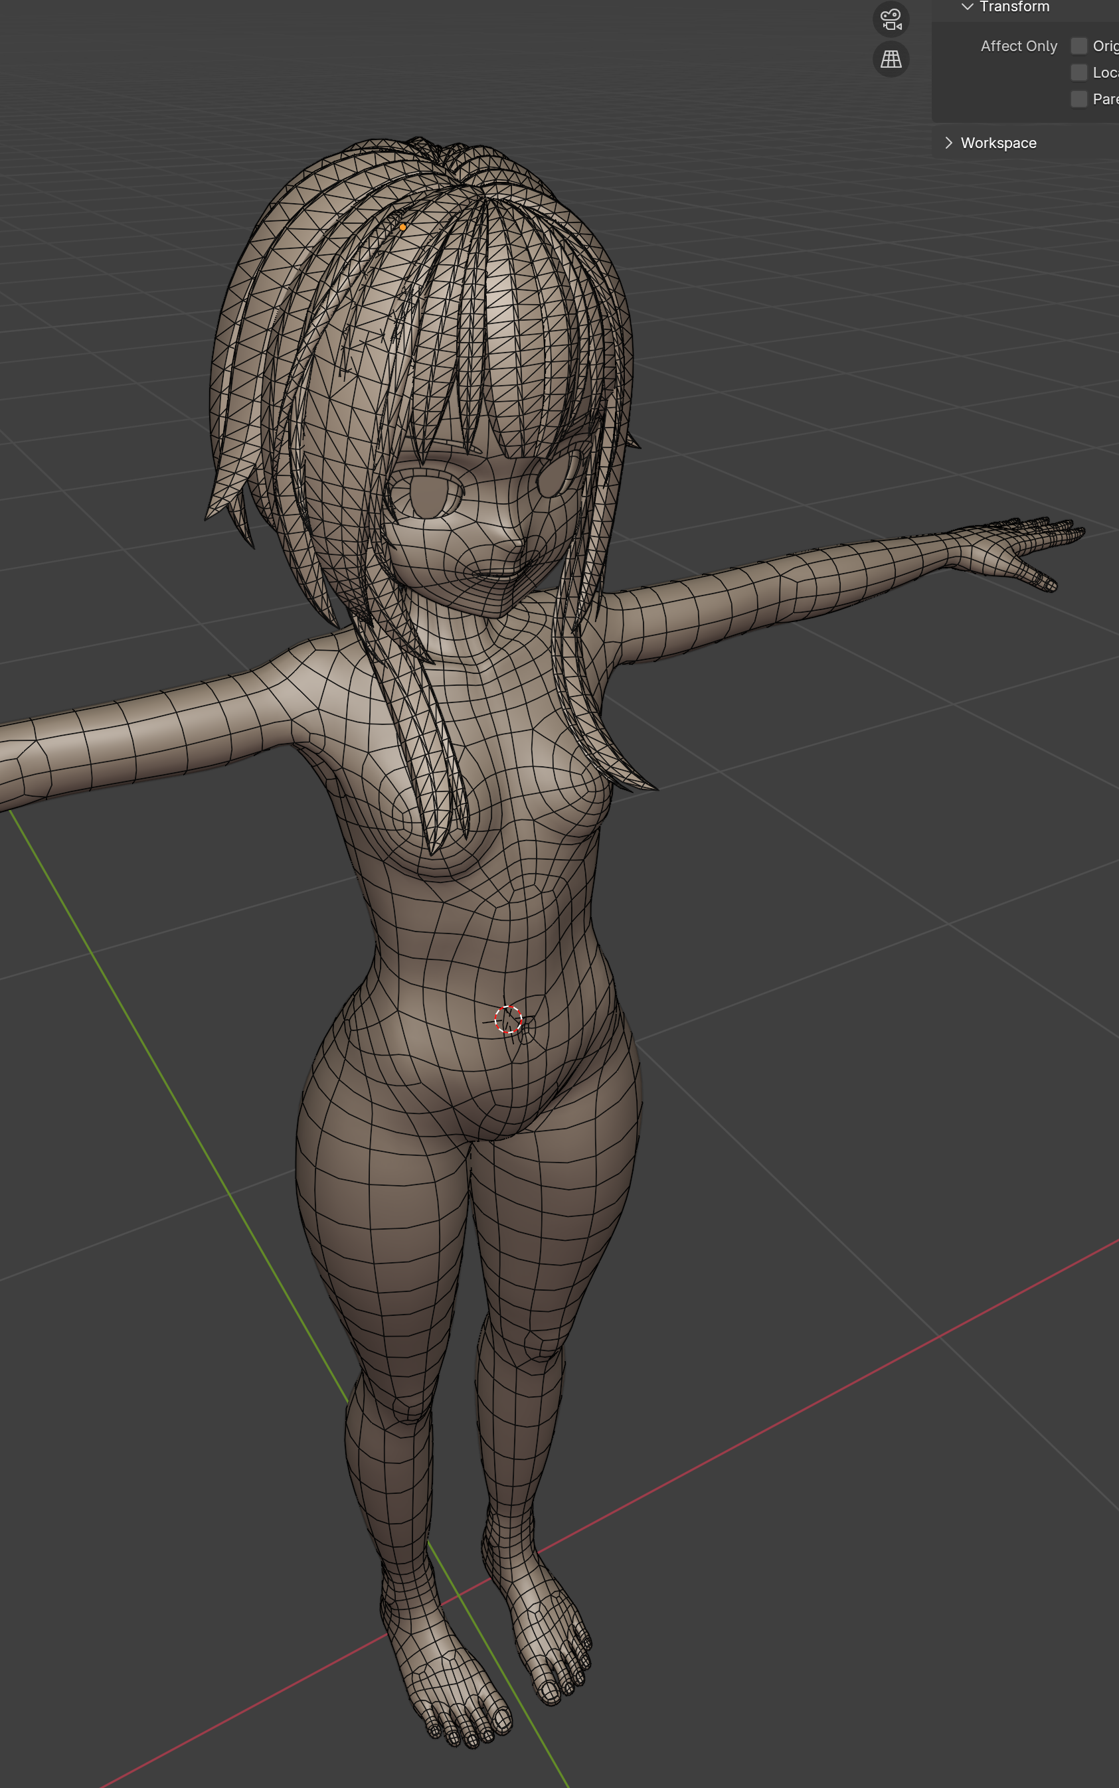Click the 3D cursor on the model's belly

(507, 1020)
